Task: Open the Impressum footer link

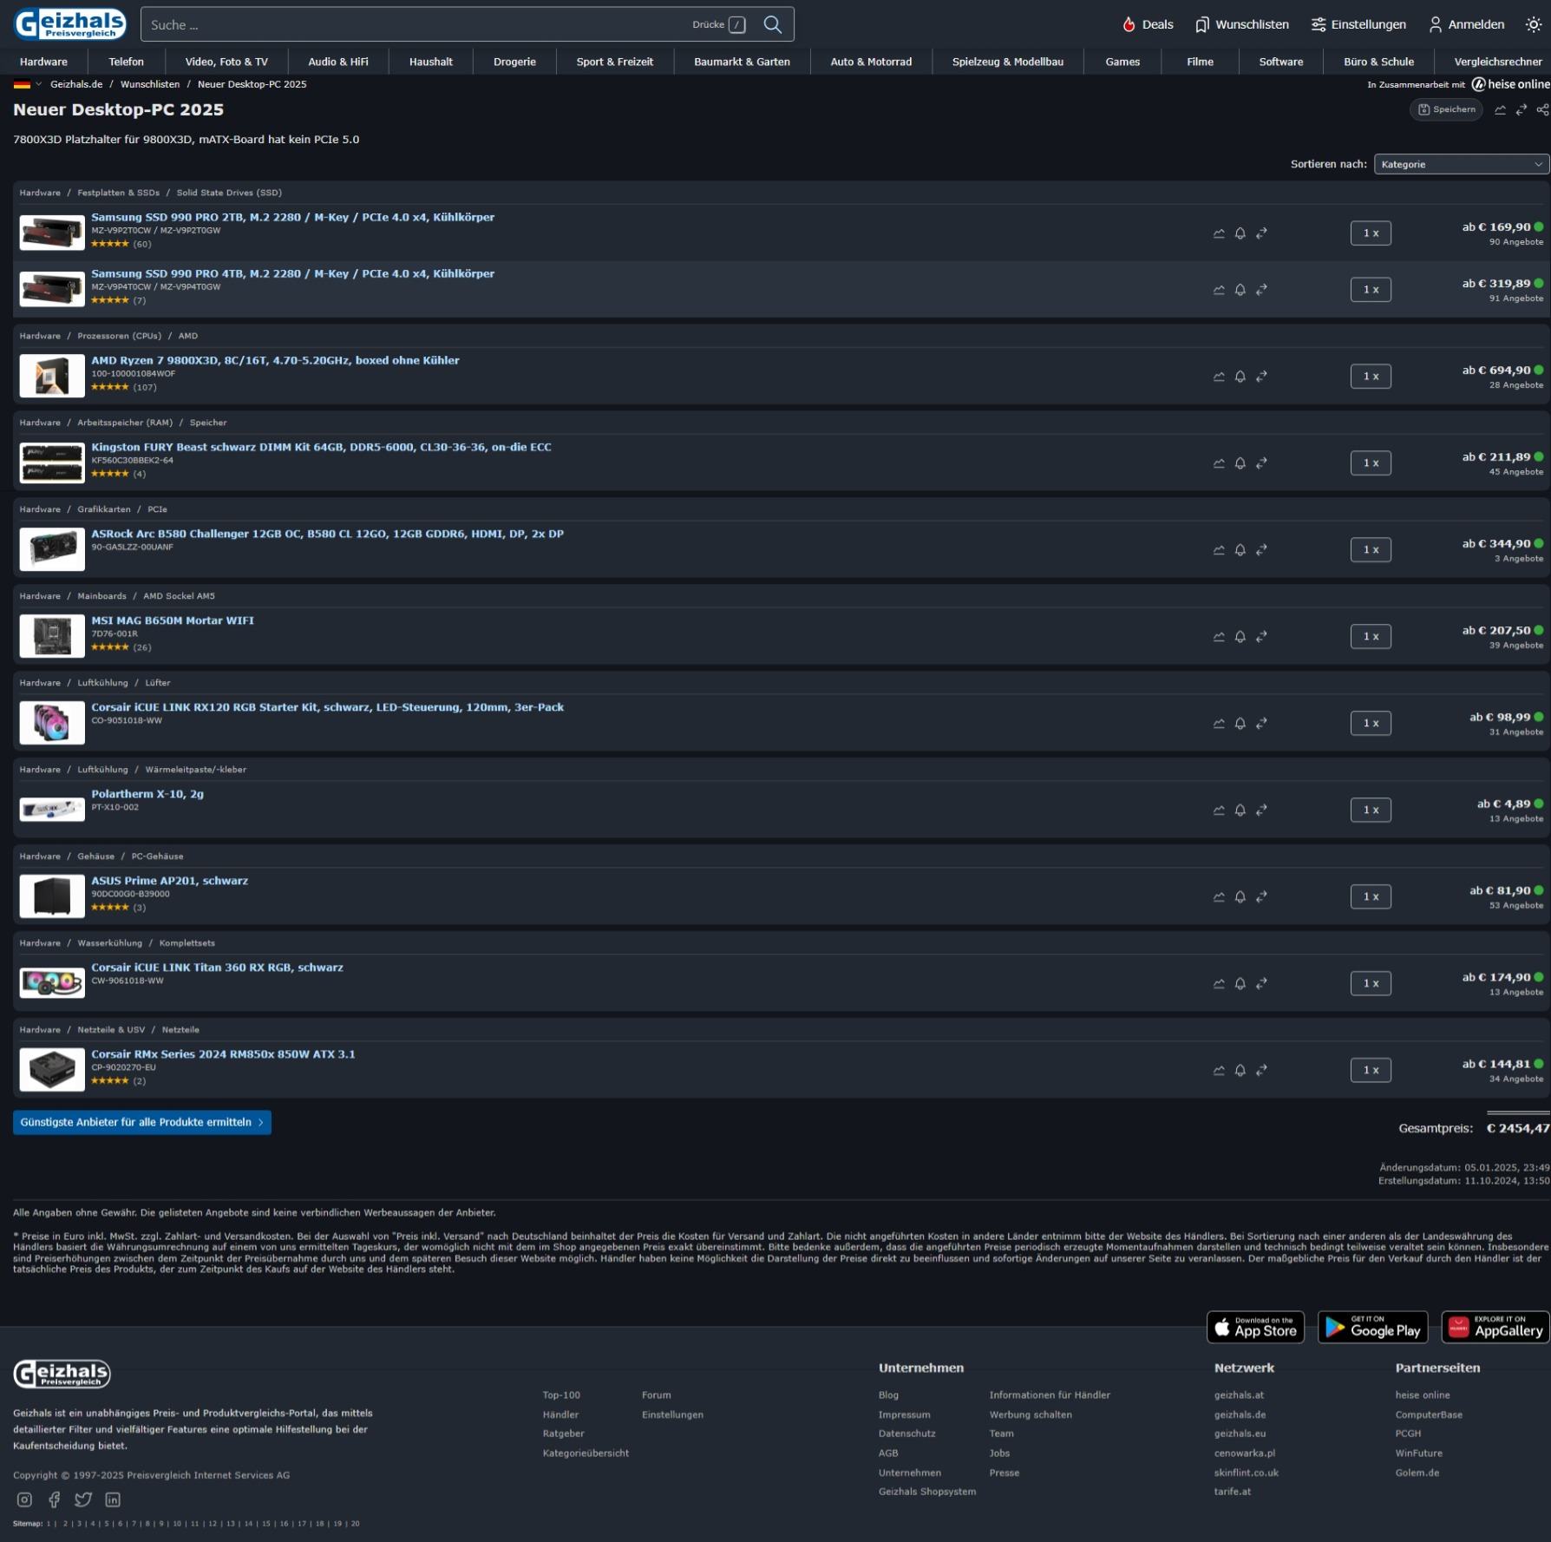Action: [x=904, y=1414]
